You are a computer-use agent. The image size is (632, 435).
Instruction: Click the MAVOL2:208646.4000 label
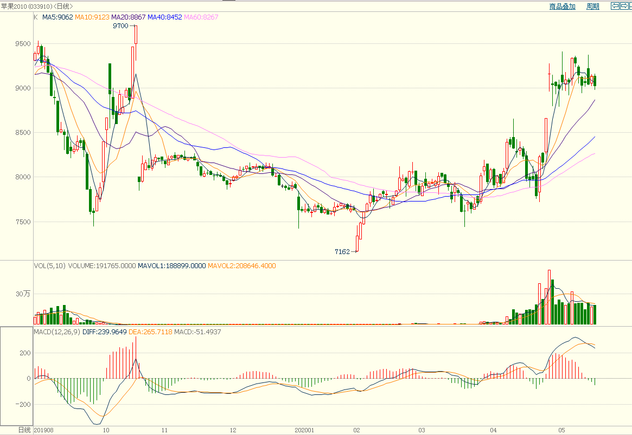[242, 265]
